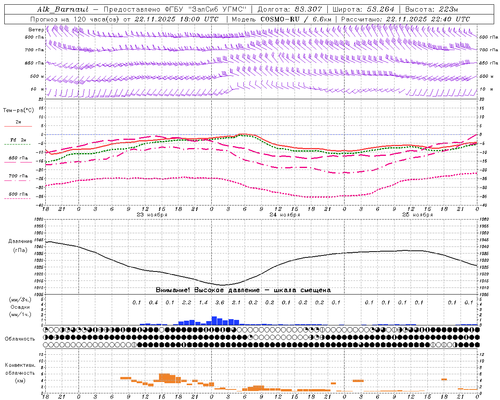Click the Давление pressure panel label
The image size is (500, 400).
tap(20, 241)
